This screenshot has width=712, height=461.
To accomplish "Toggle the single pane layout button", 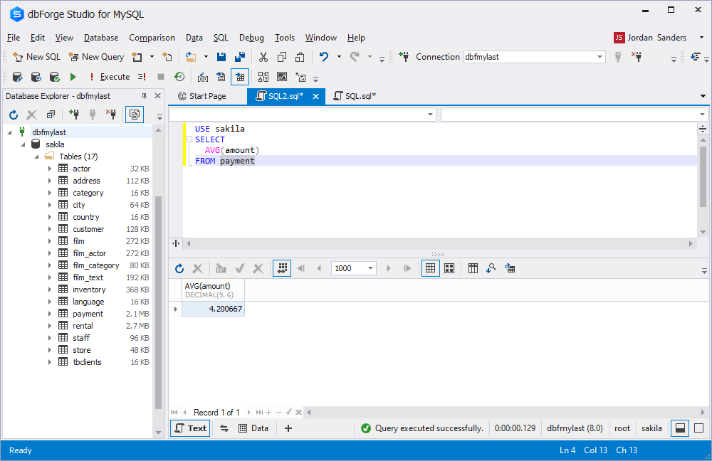I will (699, 428).
